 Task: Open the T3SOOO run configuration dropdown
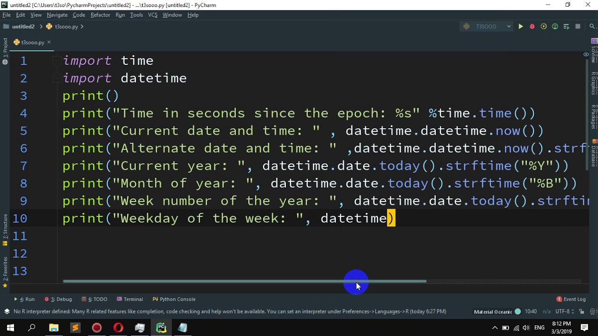click(487, 27)
